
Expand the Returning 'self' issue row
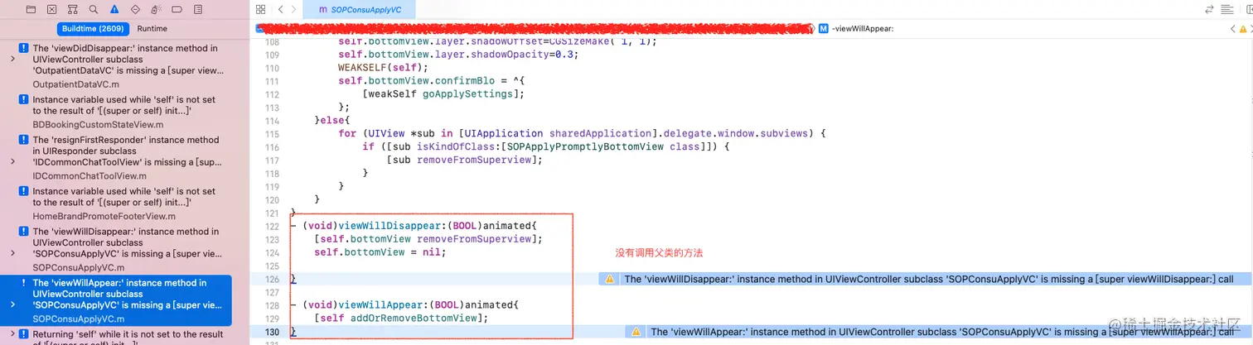coord(12,336)
